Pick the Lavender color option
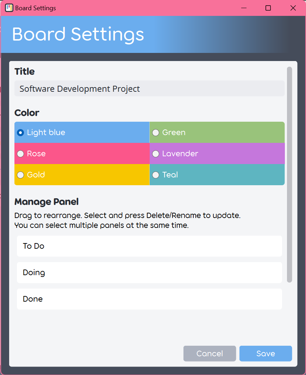 tap(156, 154)
